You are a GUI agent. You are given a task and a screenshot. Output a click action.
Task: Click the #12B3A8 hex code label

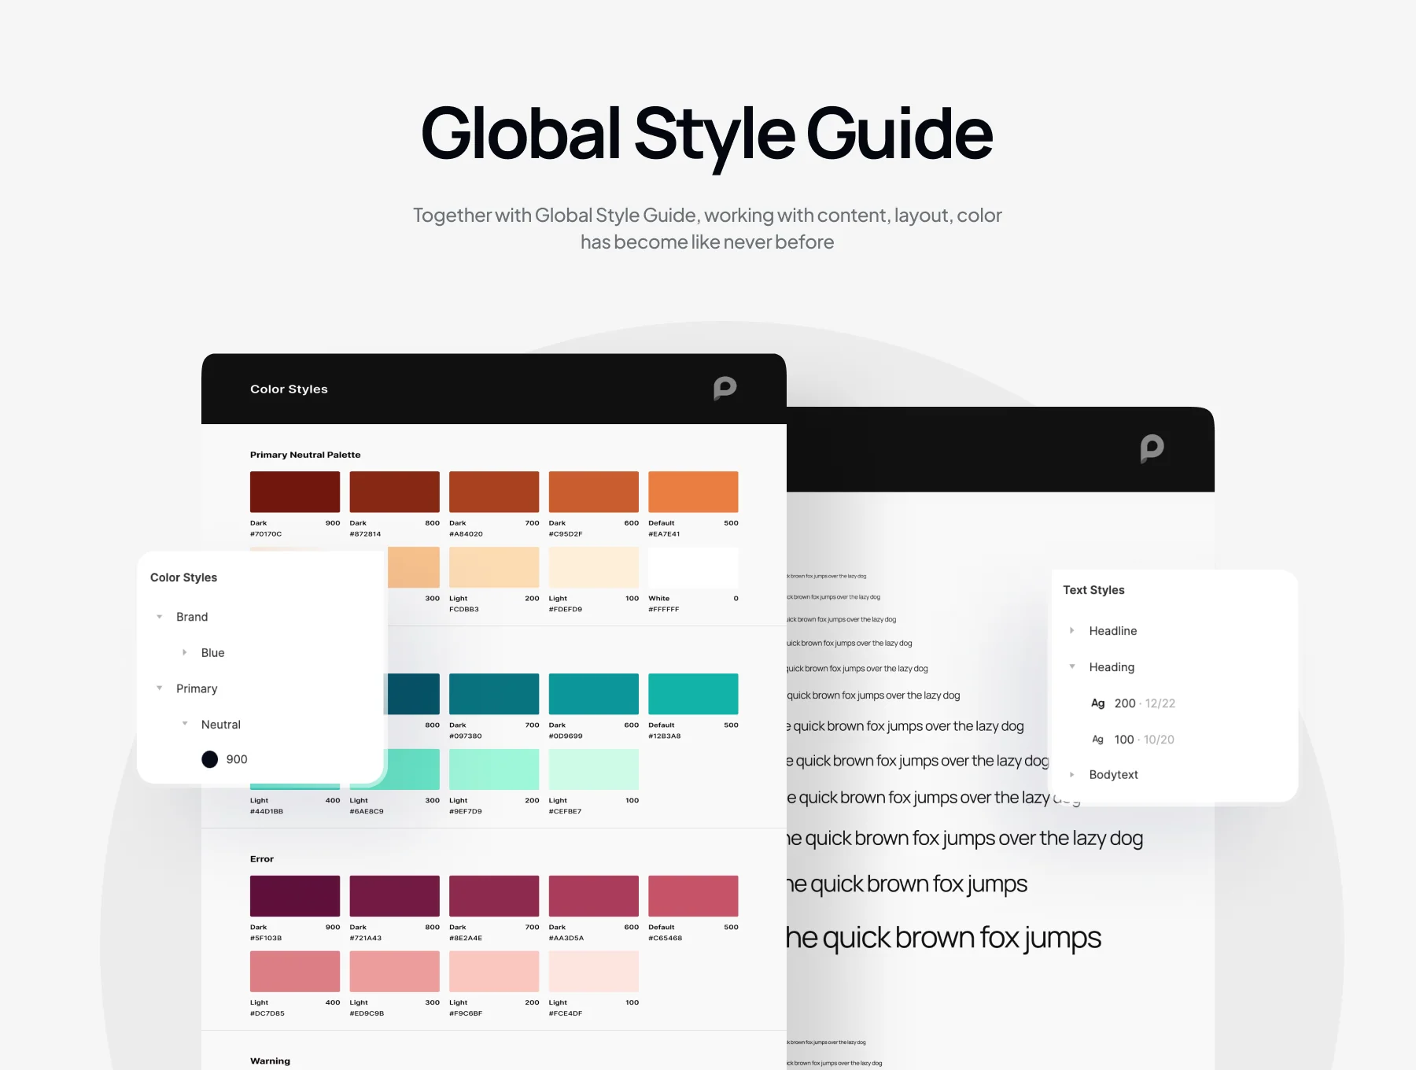[x=665, y=736]
